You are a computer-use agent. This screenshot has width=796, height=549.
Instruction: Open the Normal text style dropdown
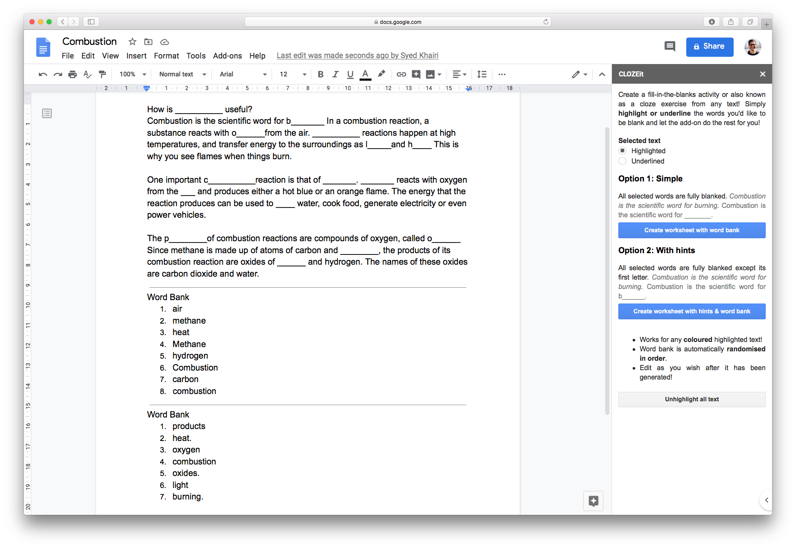pos(183,74)
